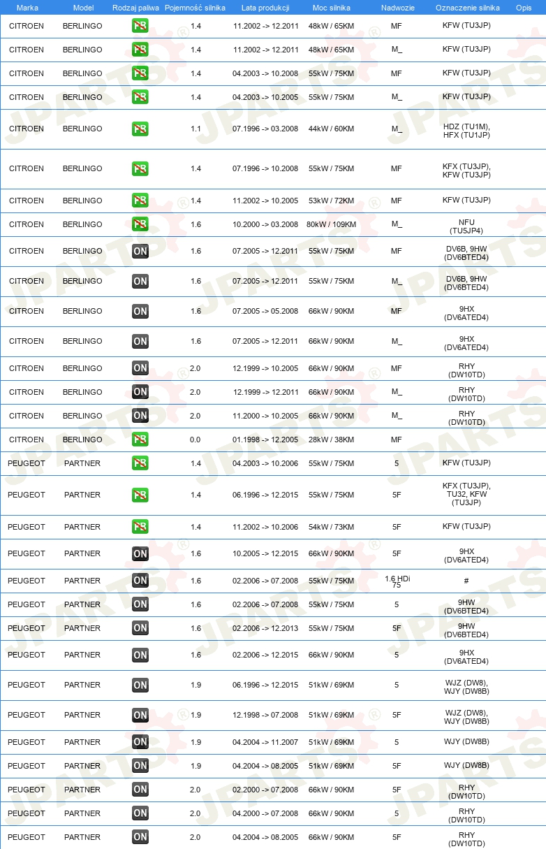546x849 pixels.
Task: Click the ON diesel icon in Berlingo 11.2000 -> 10.2005 row
Action: click(140, 416)
